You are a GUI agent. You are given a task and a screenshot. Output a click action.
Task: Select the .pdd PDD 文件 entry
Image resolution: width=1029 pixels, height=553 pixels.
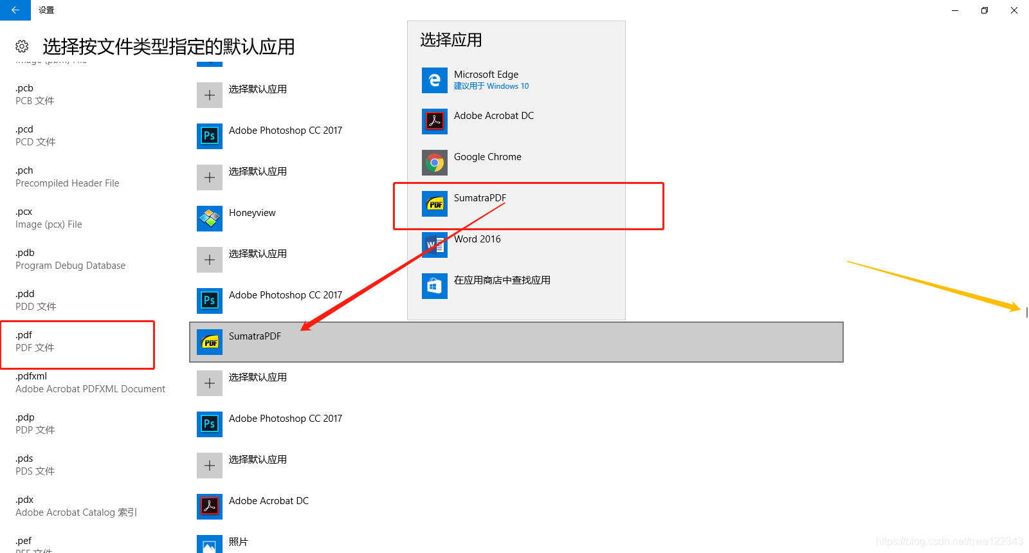point(36,300)
